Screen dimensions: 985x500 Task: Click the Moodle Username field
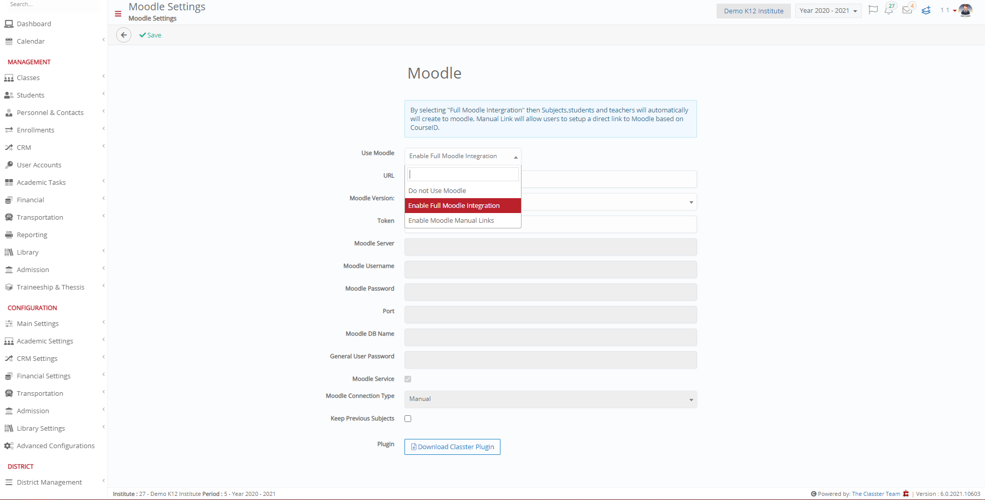coord(551,270)
